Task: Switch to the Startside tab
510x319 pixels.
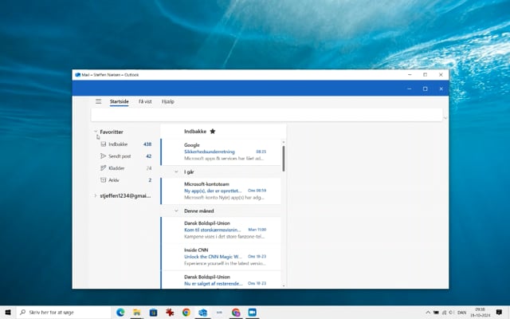Action: point(119,101)
